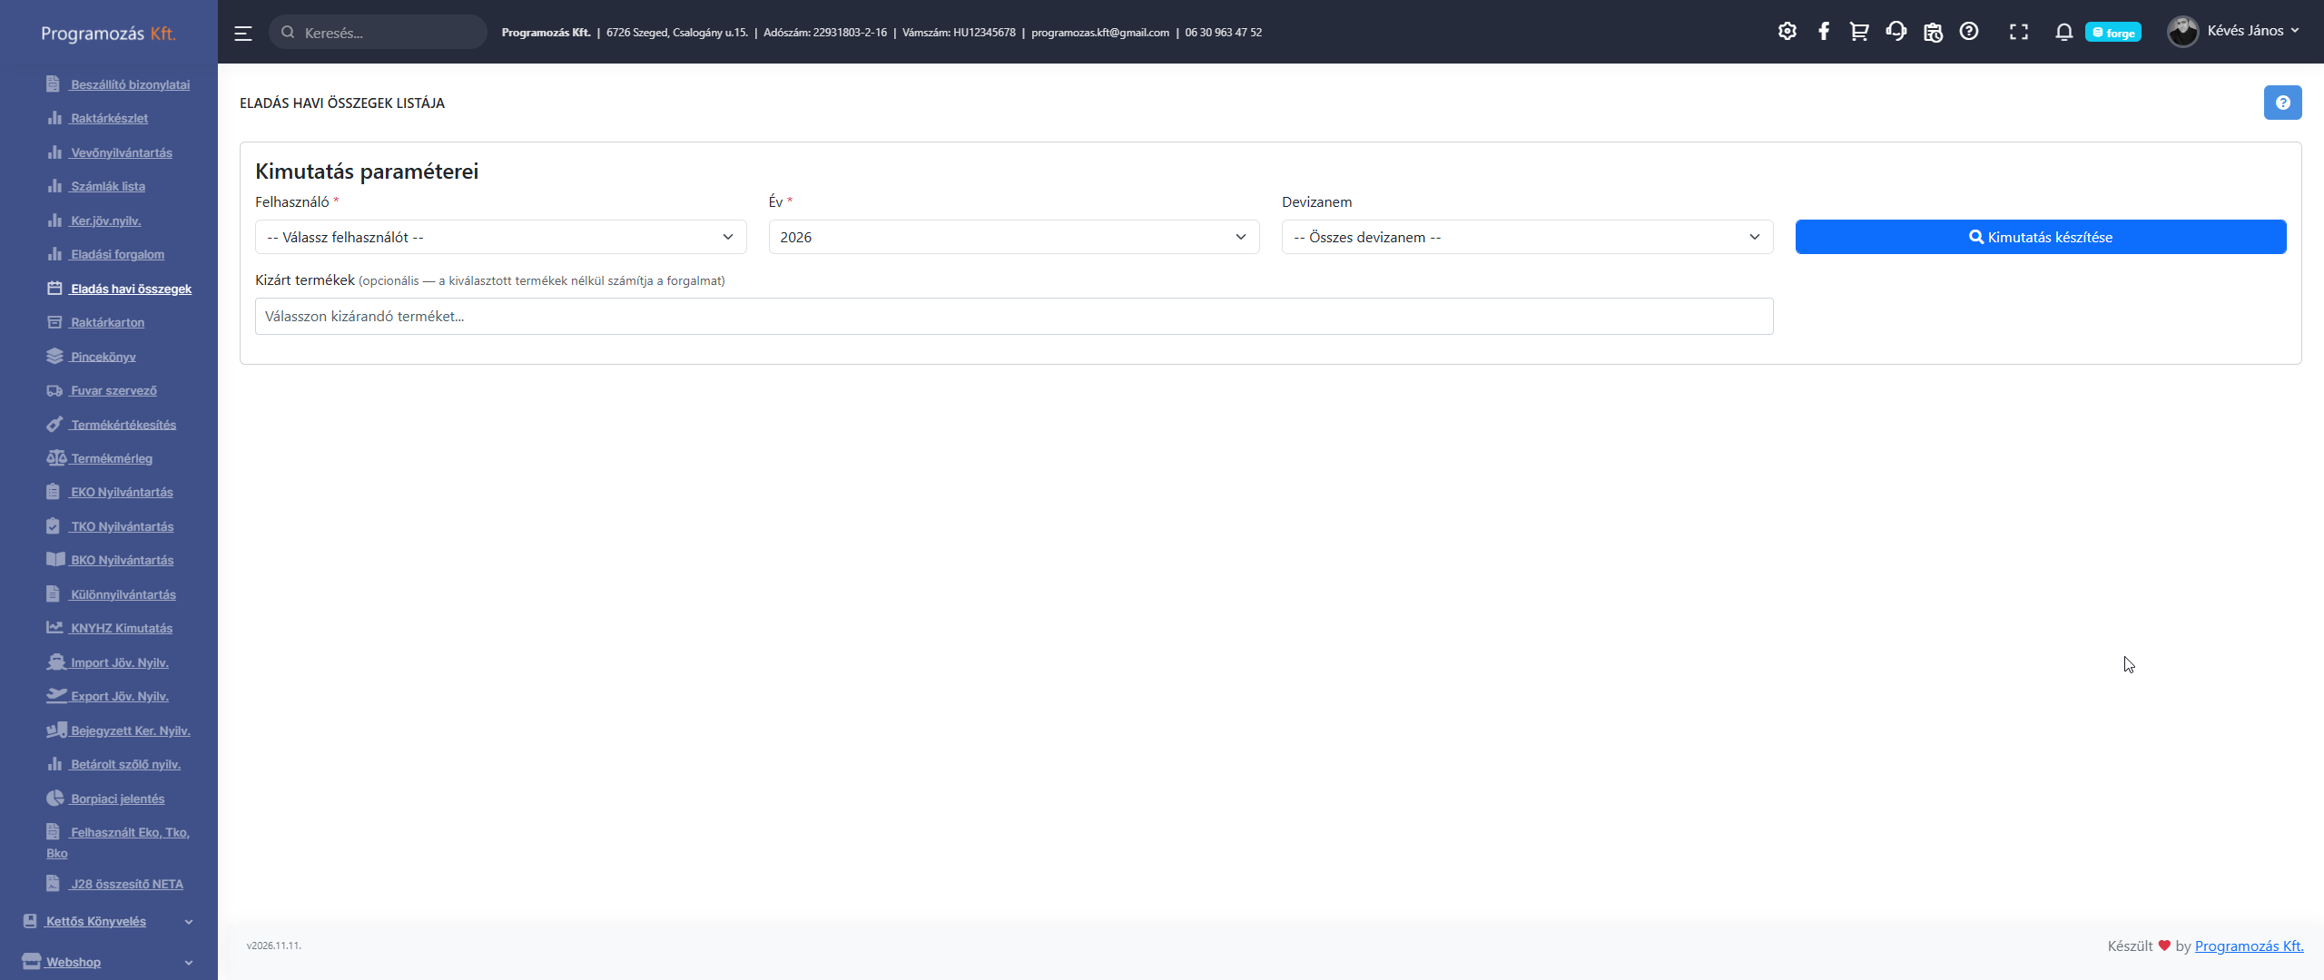Click the Kizárt termékek input field

click(1013, 317)
